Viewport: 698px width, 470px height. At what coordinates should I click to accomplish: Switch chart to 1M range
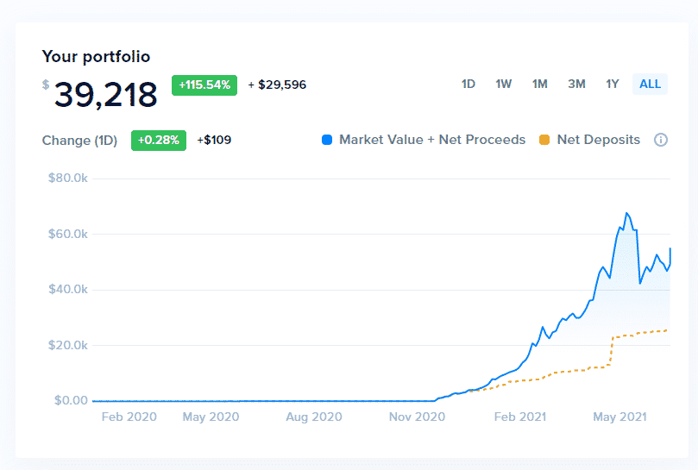tap(540, 84)
